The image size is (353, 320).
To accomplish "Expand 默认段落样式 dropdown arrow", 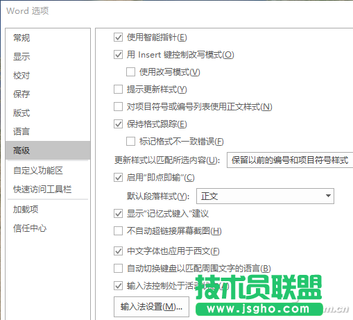I will pyautogui.click(x=328, y=196).
